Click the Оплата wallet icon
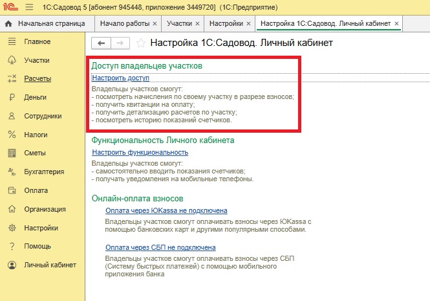The image size is (430, 301). [12, 190]
